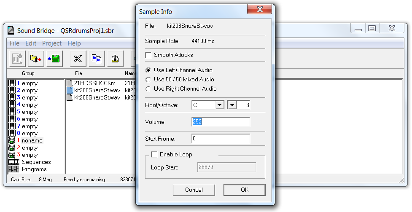Click the open project folder toolbar icon
The width and height of the screenshot is (412, 212).
coord(36,59)
